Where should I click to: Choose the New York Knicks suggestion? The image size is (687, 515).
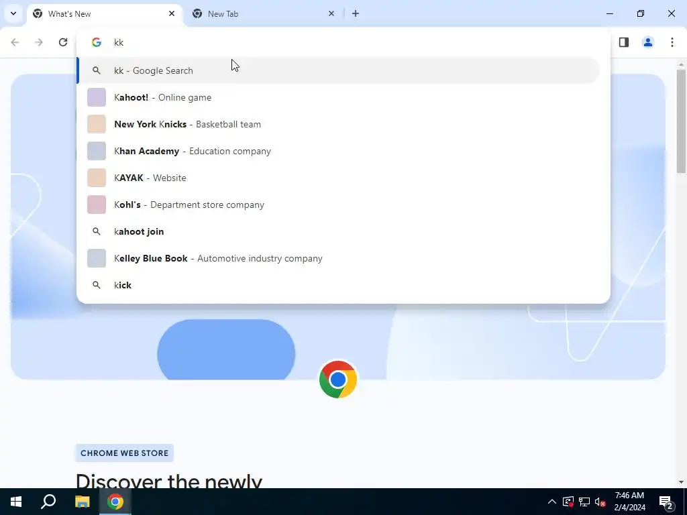coord(338,124)
